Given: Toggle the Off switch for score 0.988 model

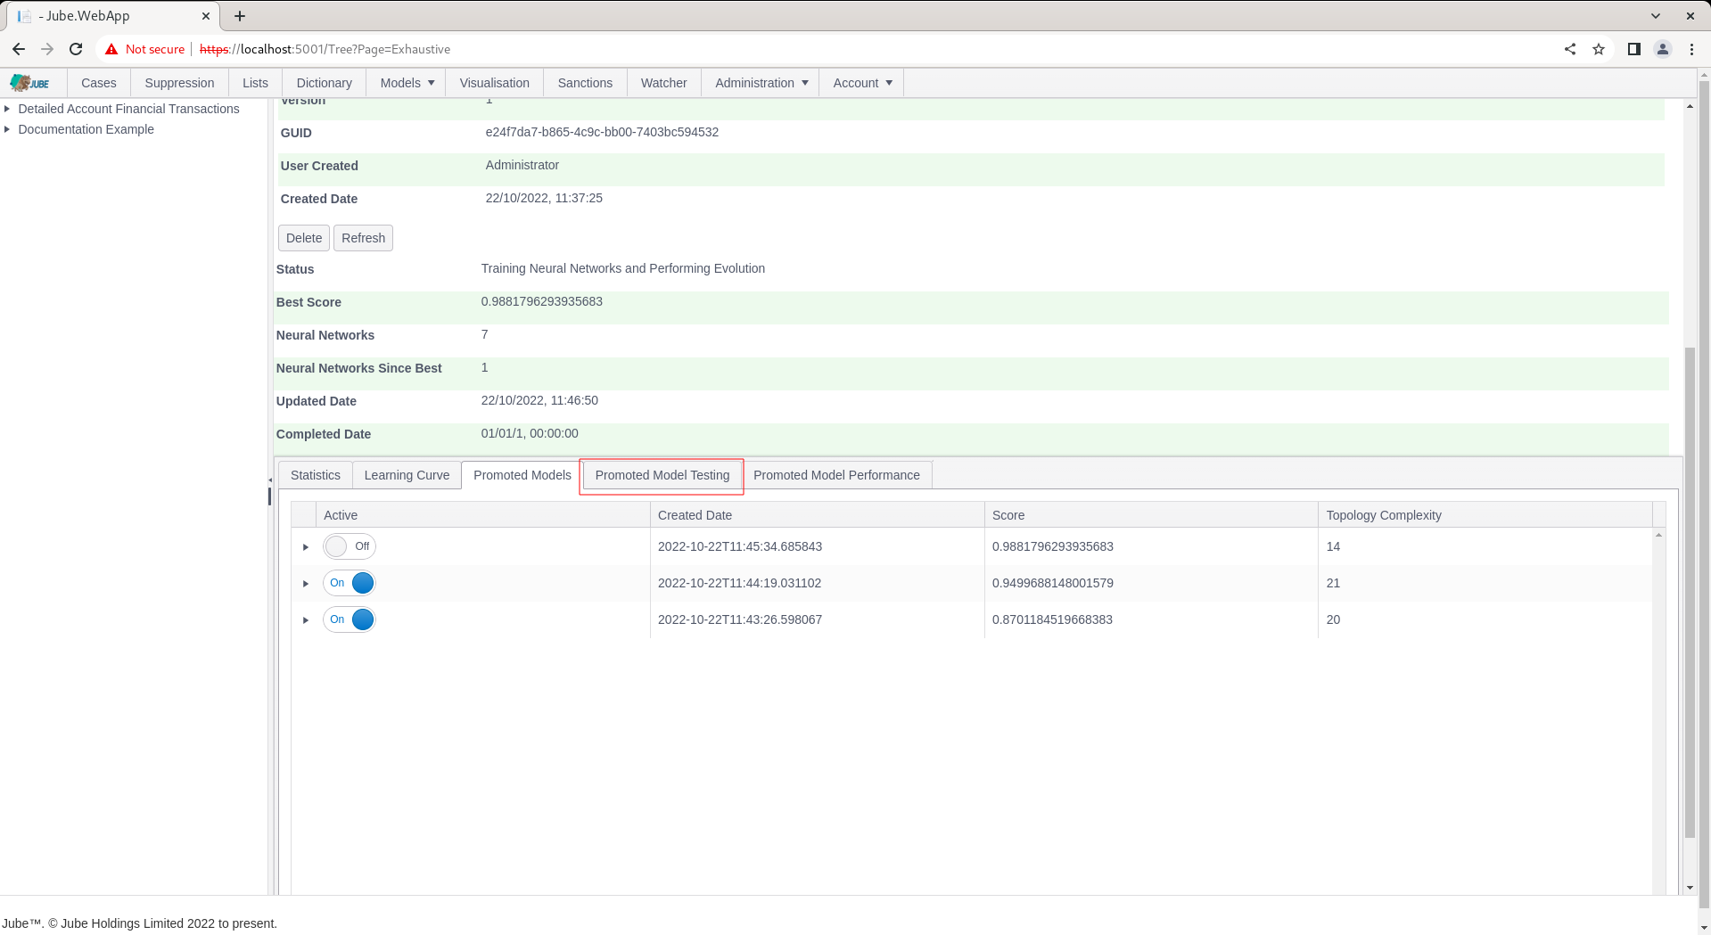Looking at the screenshot, I should (x=350, y=546).
